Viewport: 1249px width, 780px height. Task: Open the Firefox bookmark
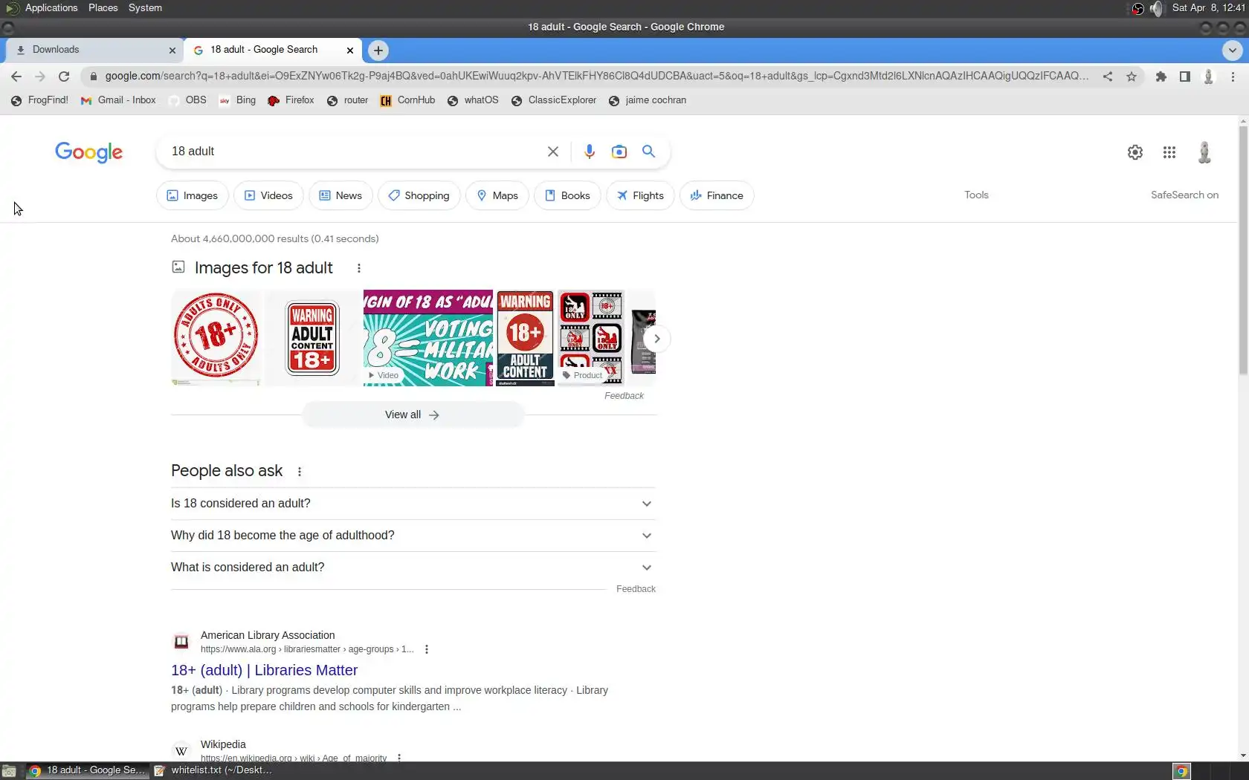[291, 100]
